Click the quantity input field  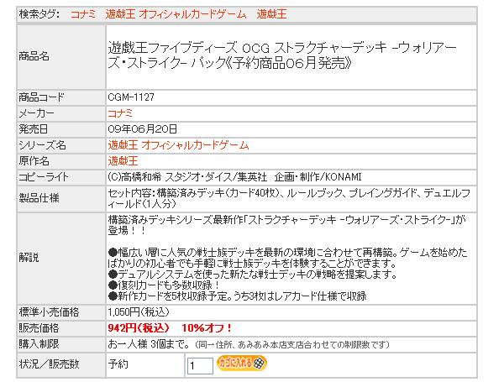[200, 365]
